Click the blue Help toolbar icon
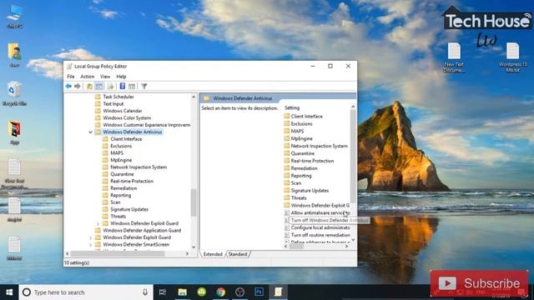534x300 pixels. click(123, 86)
